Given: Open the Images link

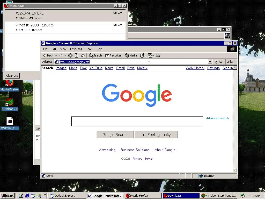Looking at the screenshot, I should 61,68.
